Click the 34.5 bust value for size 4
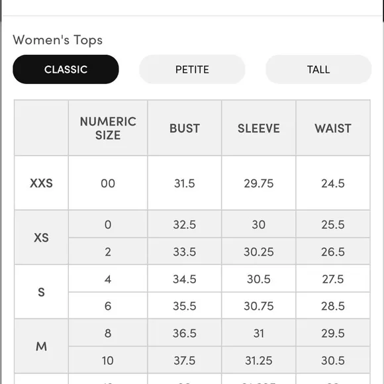Viewport: 384px width, 384px height. [185, 279]
